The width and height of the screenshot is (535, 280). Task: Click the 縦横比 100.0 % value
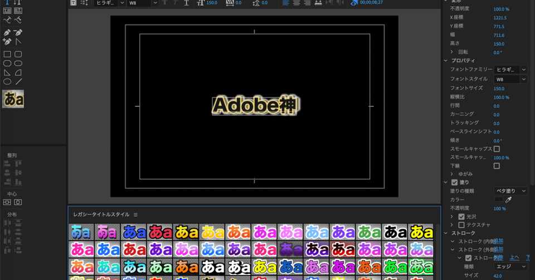(x=501, y=97)
